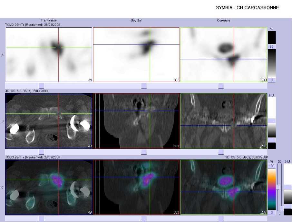Click row C's right-aligned 3D OS 5.0 B60s label
Image resolution: width=292 pixels, height=222 pixels.
click(x=246, y=157)
